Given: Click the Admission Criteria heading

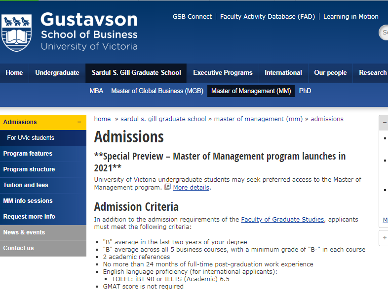Looking at the screenshot, I should (x=136, y=207).
